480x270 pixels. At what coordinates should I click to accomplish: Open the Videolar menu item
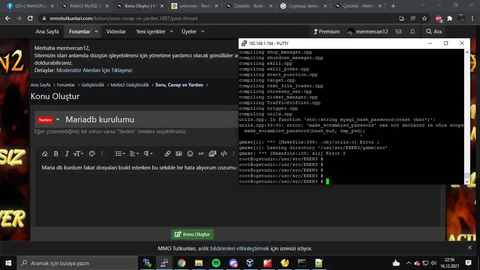116,32
